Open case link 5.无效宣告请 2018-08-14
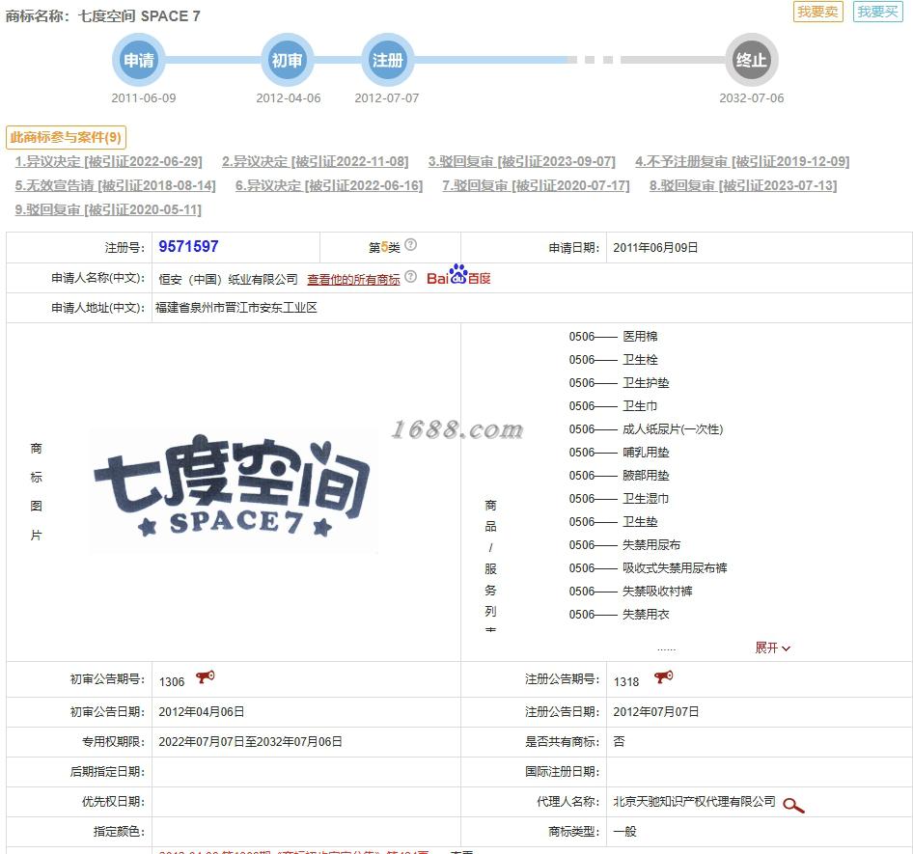 (115, 185)
